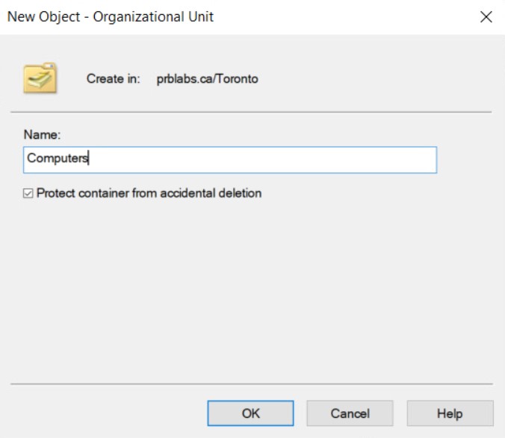Confirm creating the Computers OU with OK
Viewport: 505px width, 438px height.
coord(250,413)
